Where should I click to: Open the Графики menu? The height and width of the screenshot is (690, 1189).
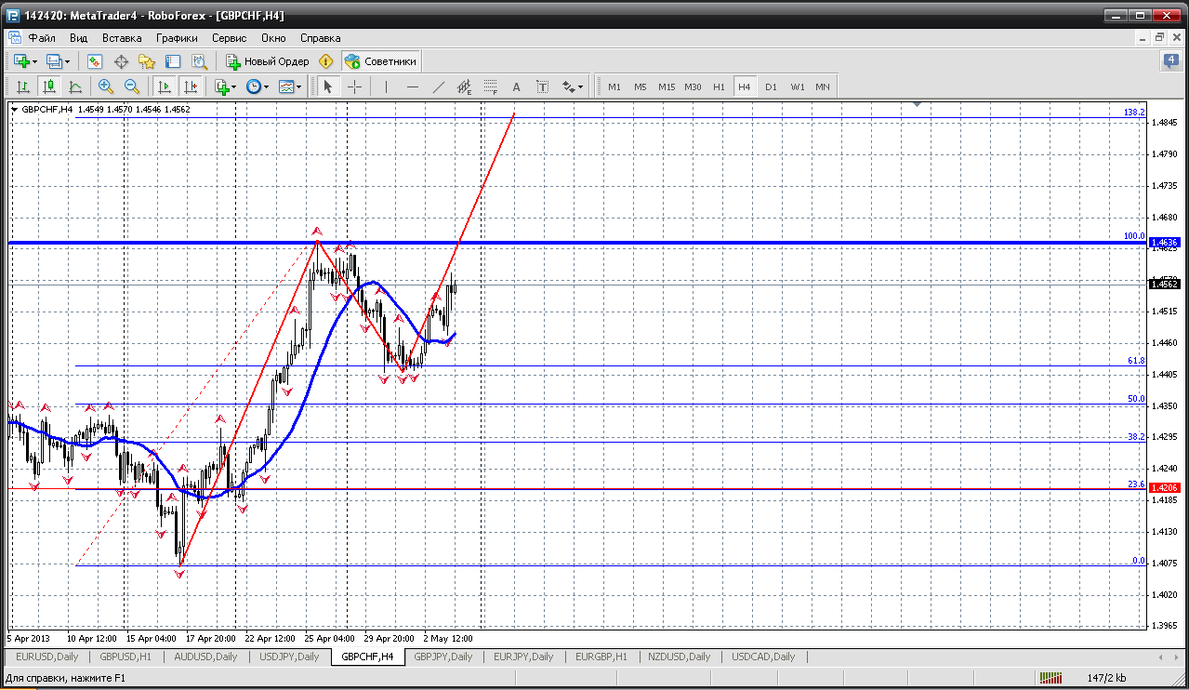pyautogui.click(x=177, y=38)
